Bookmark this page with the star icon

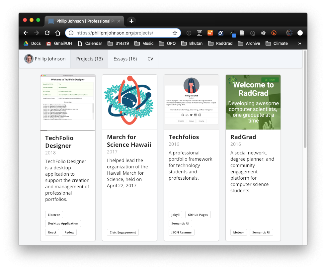[x=175, y=33]
